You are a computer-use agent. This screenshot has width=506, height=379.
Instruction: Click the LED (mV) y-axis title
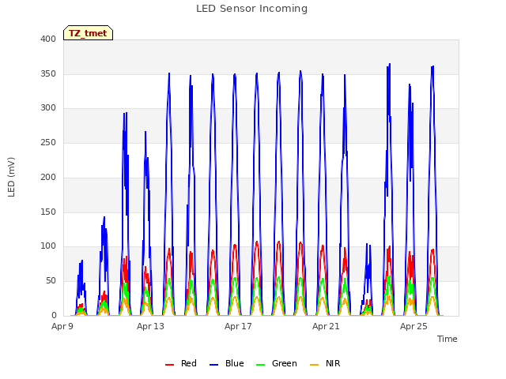(11, 177)
